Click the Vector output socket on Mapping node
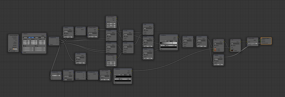 (x=46, y=35)
